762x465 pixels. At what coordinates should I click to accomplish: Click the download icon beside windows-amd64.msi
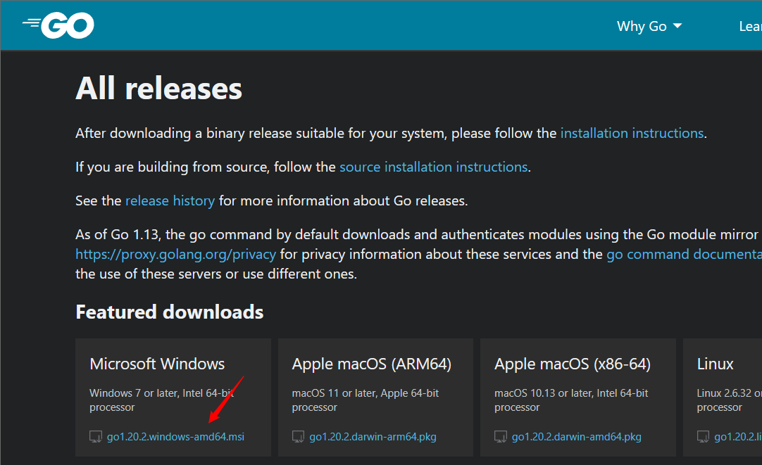96,437
